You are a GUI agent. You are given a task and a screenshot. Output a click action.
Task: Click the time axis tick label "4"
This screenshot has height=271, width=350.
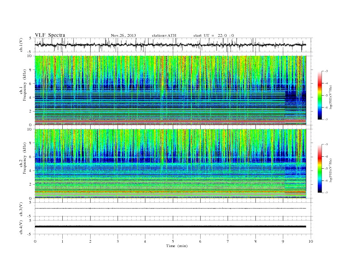coord(145,241)
